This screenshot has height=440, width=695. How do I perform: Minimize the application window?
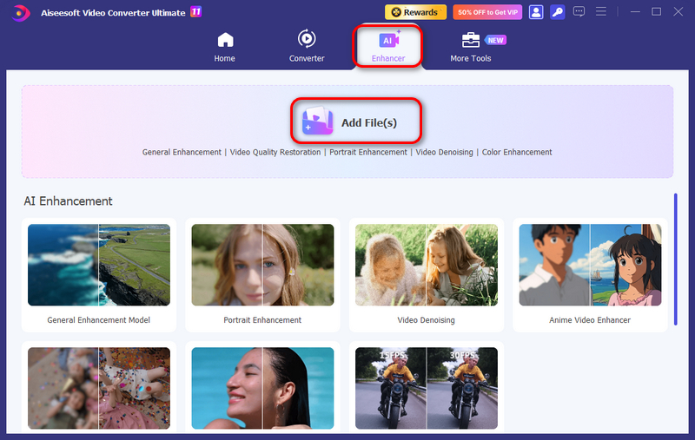(635, 12)
